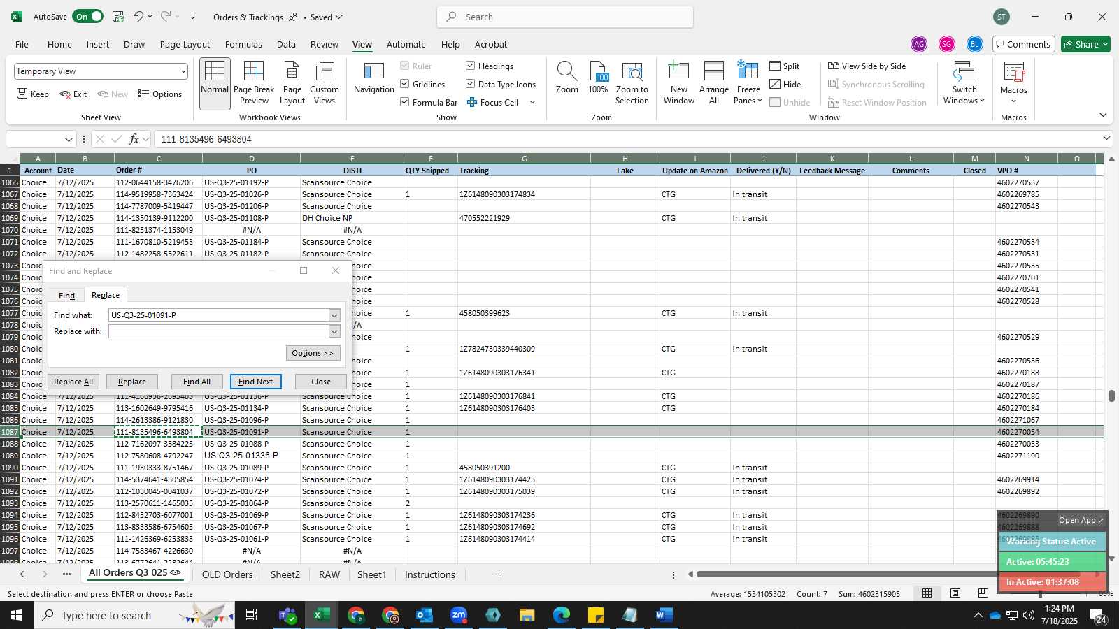Switch to the OLD Orders sheet
1119x629 pixels.
pos(227,574)
